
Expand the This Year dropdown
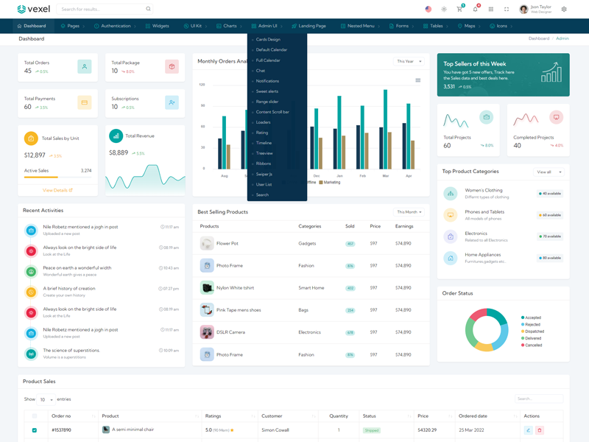coord(409,62)
